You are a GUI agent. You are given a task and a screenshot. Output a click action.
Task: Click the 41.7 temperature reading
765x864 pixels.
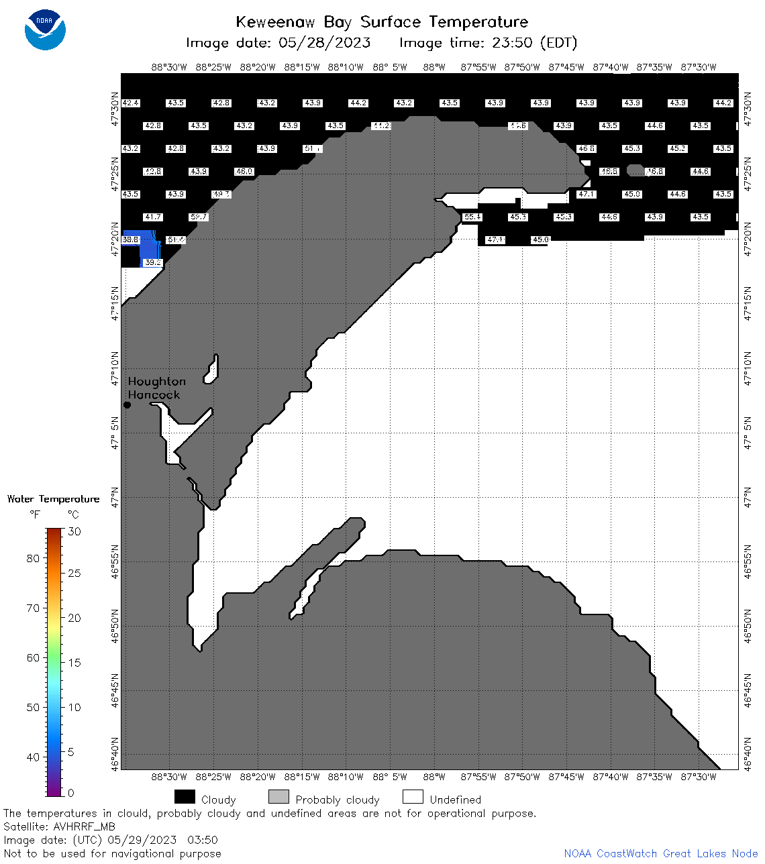(x=153, y=217)
